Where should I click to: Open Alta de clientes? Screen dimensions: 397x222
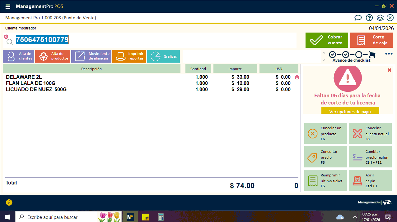18,56
